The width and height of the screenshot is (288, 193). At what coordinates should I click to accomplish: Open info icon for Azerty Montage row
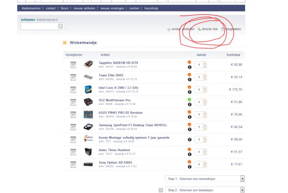pos(190,140)
